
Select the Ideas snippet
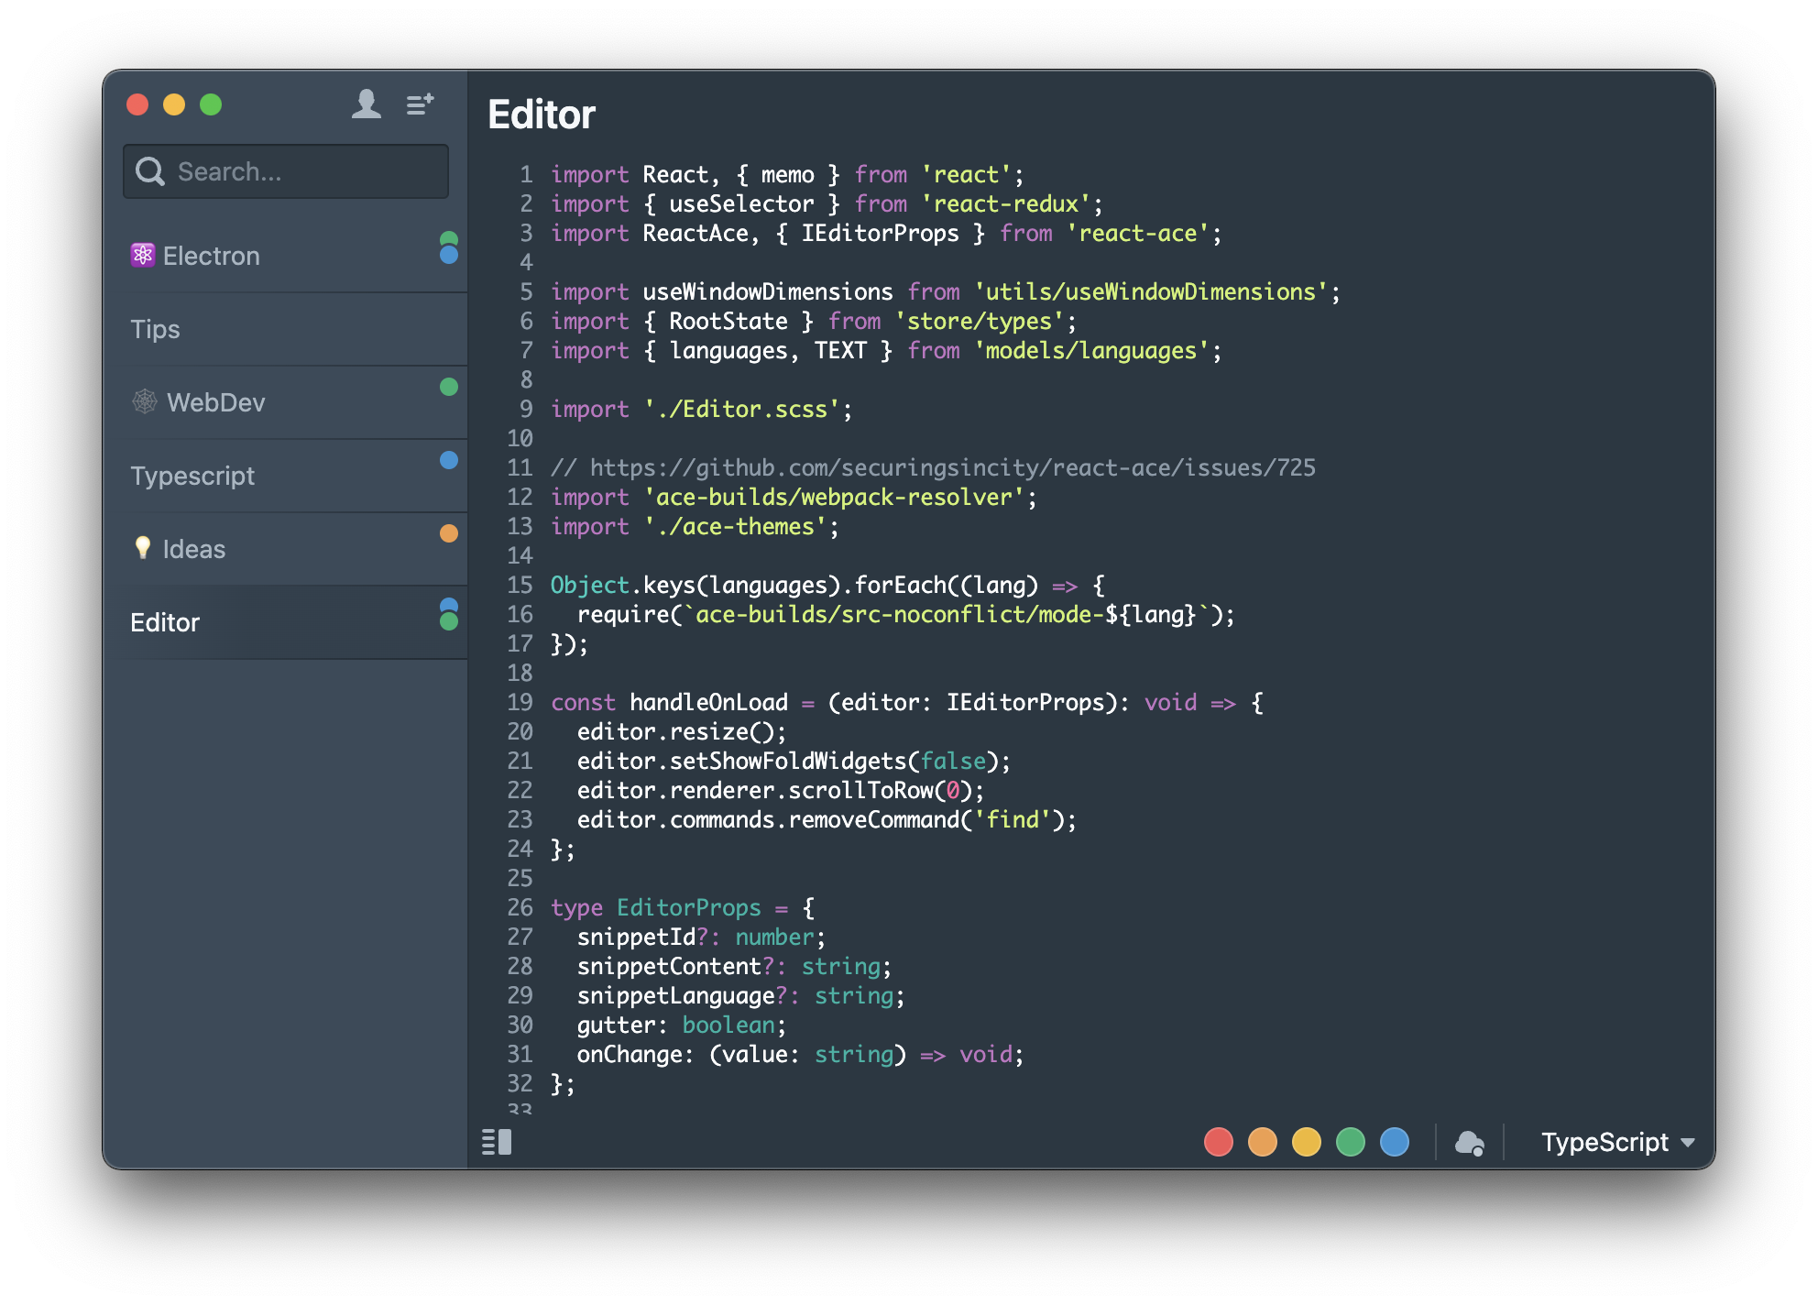click(286, 549)
